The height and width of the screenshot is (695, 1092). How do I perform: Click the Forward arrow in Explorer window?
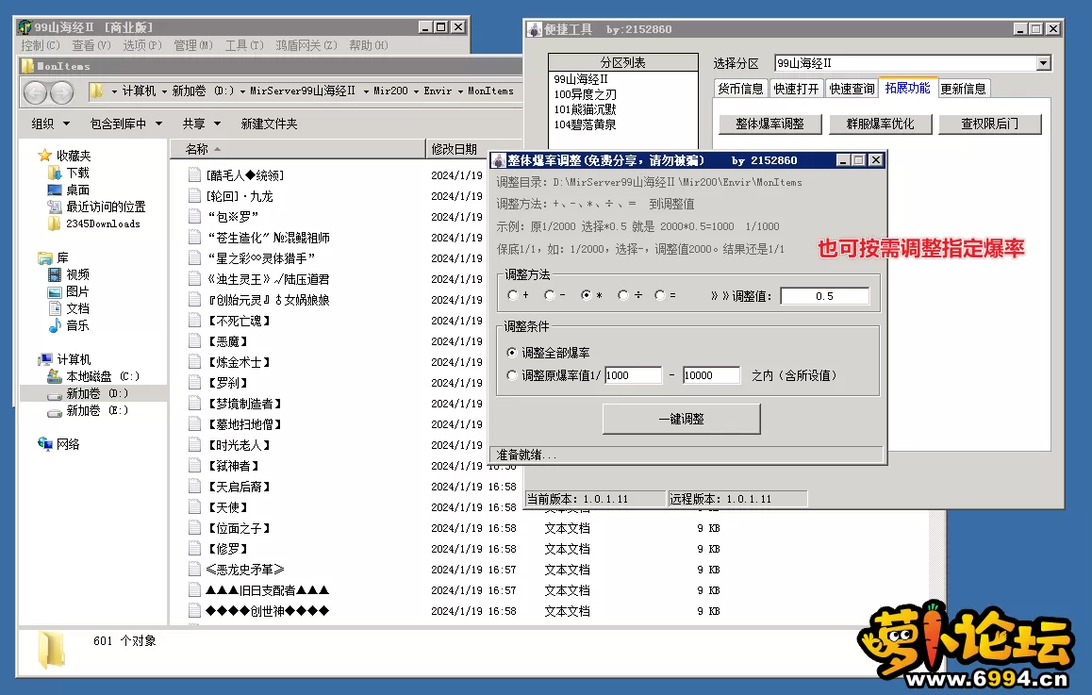coord(61,91)
